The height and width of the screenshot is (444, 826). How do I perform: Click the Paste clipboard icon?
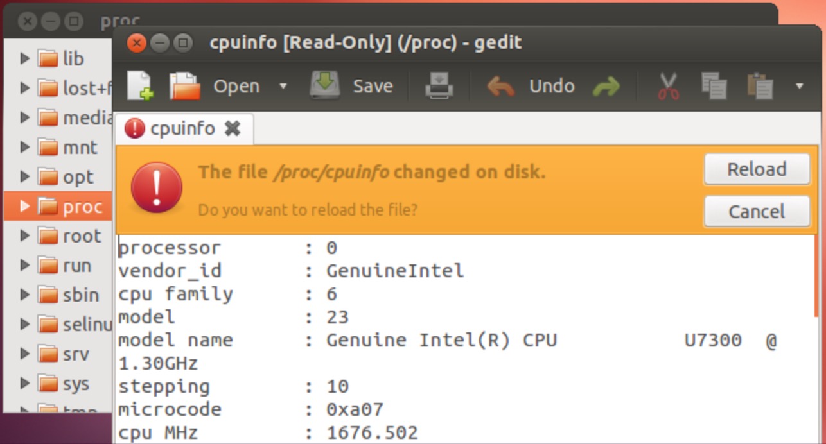(x=760, y=86)
